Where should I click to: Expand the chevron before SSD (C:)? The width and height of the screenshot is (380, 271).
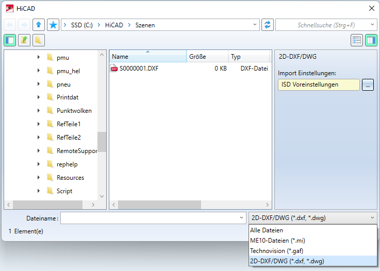(65, 25)
